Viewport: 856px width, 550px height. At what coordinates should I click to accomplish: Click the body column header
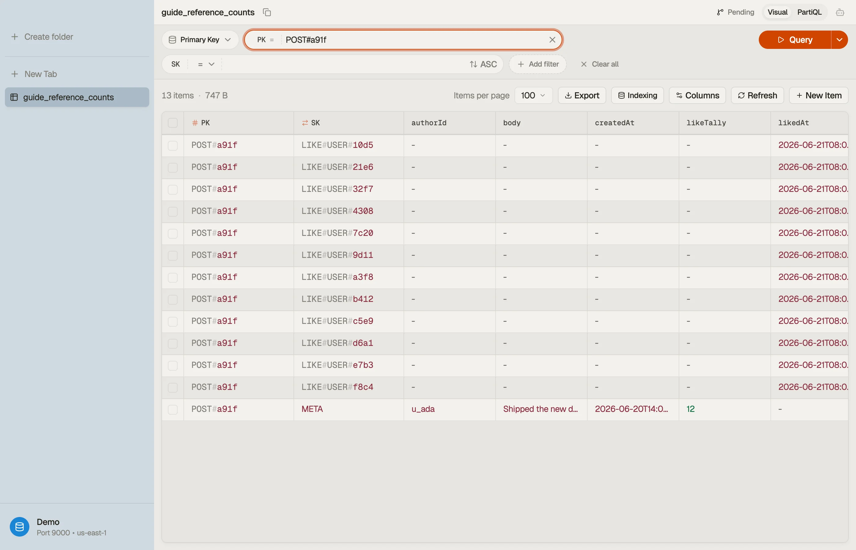(541, 123)
